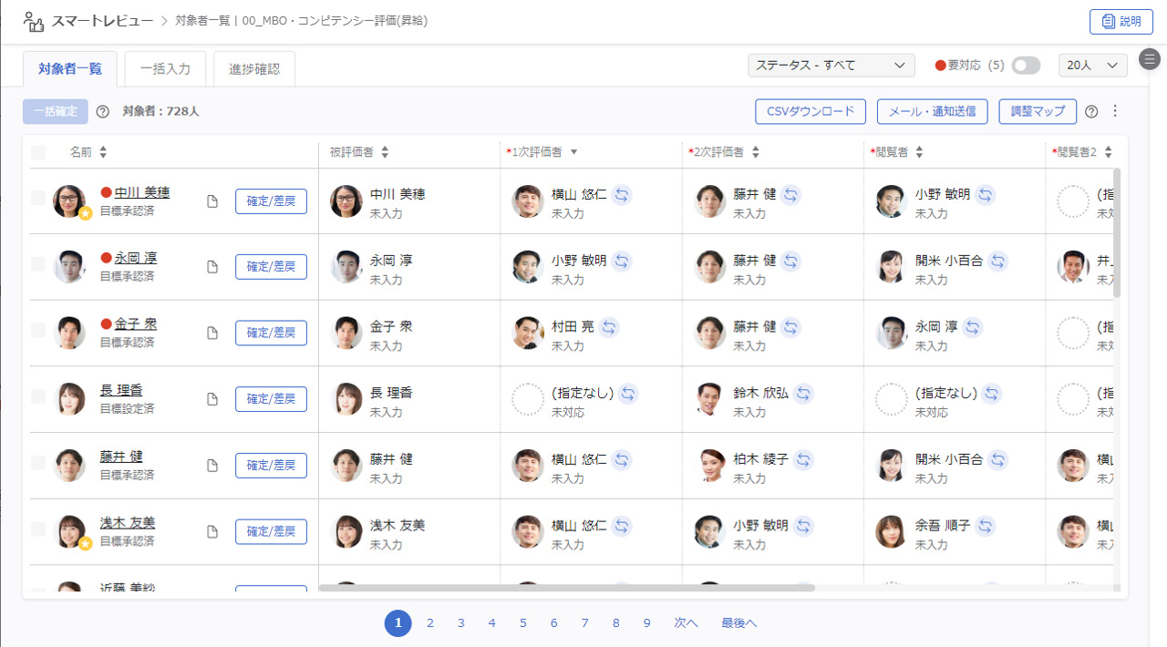Screen dimensions: 1167x647
Task: Click swap icon next to 横山 悠仁 in 中川 美穂 row
Action: pos(621,194)
